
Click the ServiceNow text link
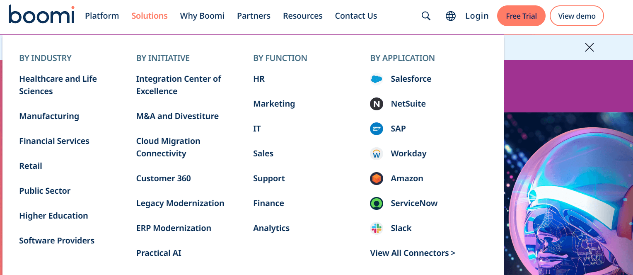[x=414, y=203]
